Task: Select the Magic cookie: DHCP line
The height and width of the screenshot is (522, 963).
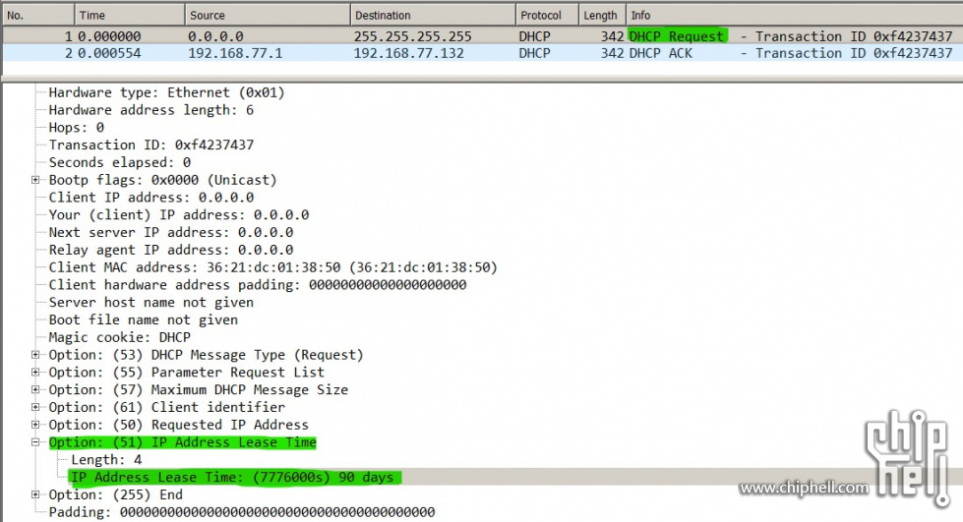Action: tap(120, 337)
